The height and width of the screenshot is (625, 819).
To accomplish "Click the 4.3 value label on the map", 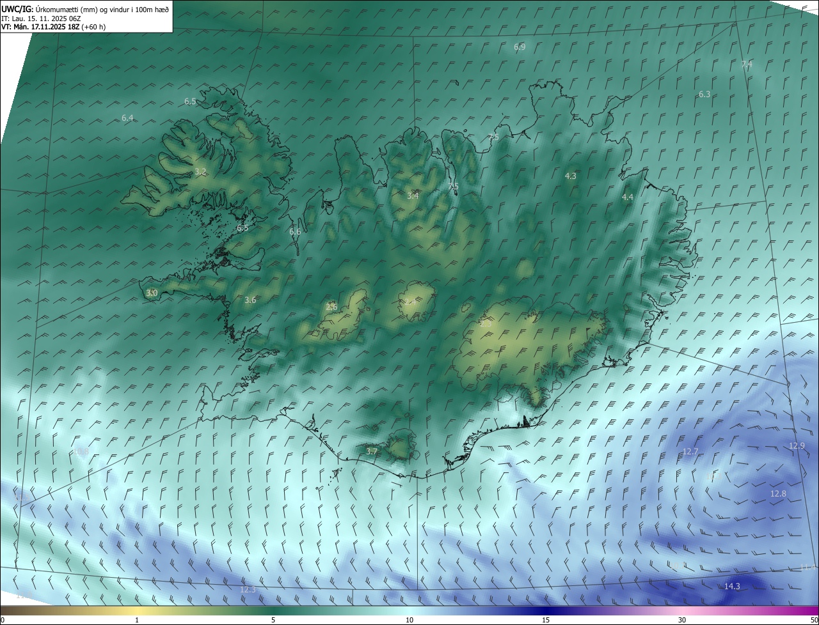I will 570,176.
